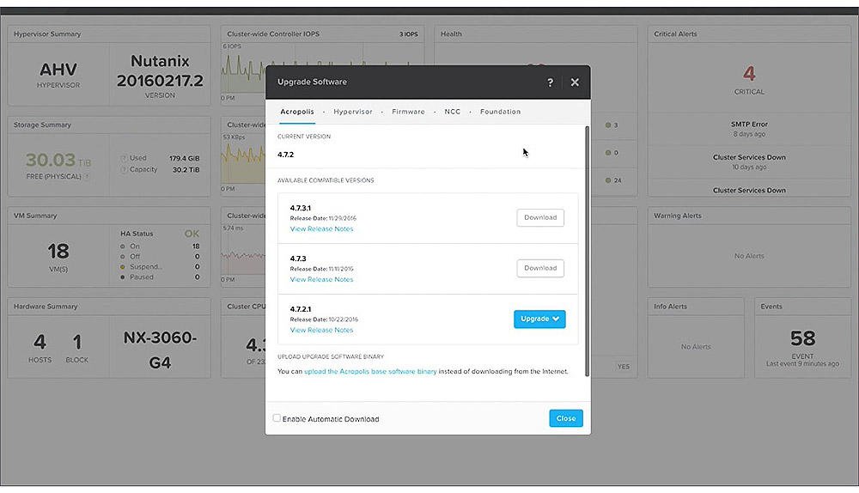Click the Capacity 30.2 TiB value
859x493 pixels.
click(186, 170)
